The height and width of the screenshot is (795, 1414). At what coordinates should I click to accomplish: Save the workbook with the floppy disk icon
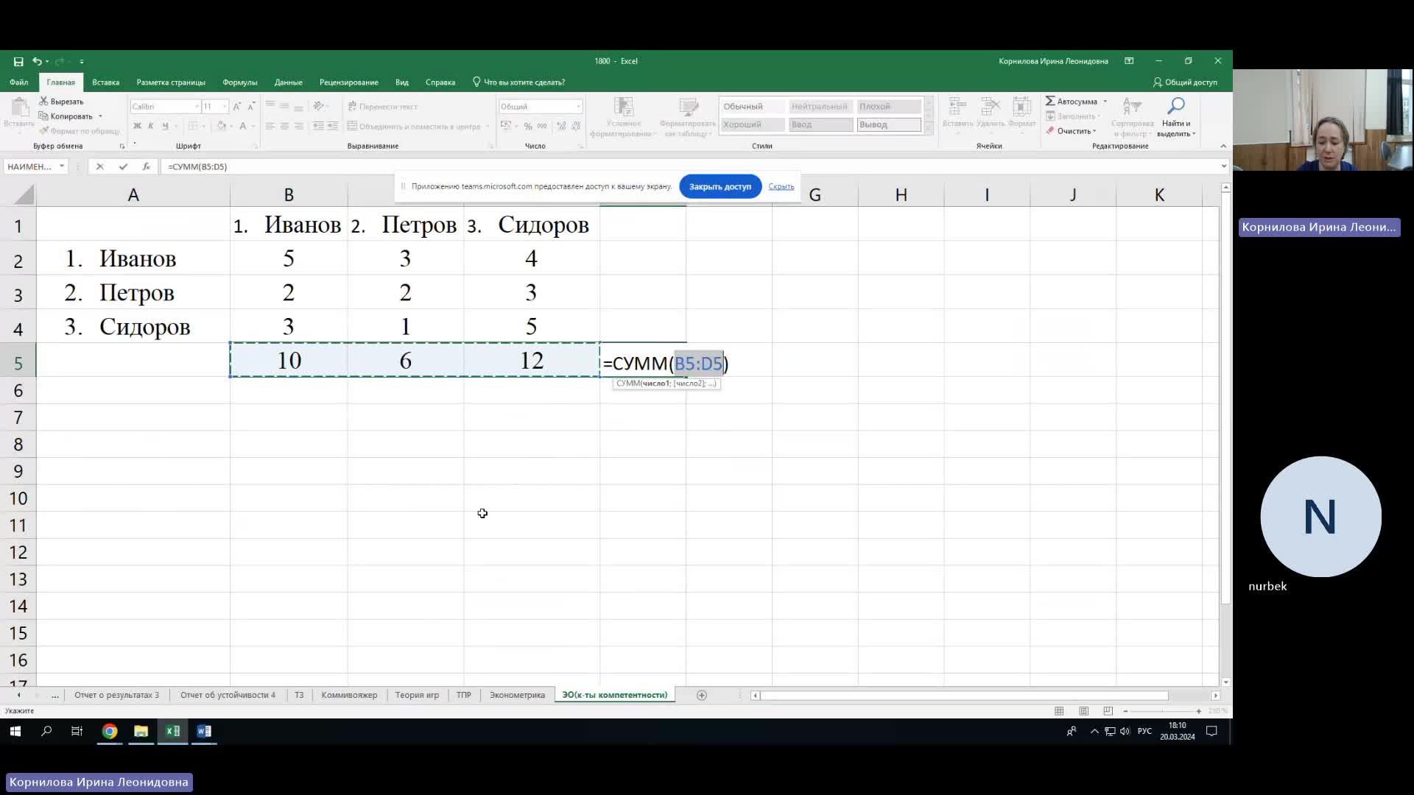pyautogui.click(x=18, y=61)
